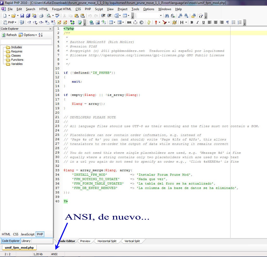The width and height of the screenshot is (267, 257).
Task: Insert the PHP echo tag
Action: click(x=41, y=22)
